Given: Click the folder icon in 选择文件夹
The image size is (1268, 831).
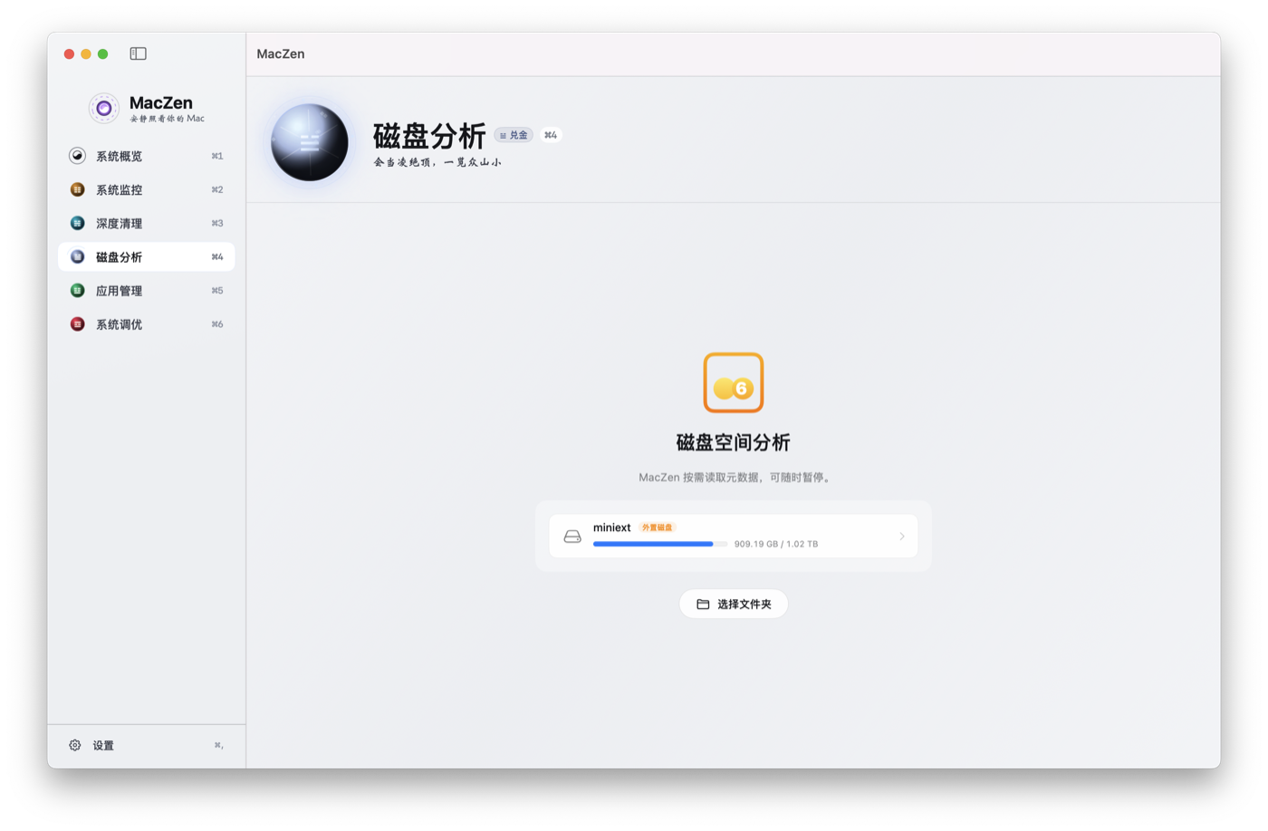Looking at the screenshot, I should click(x=703, y=604).
